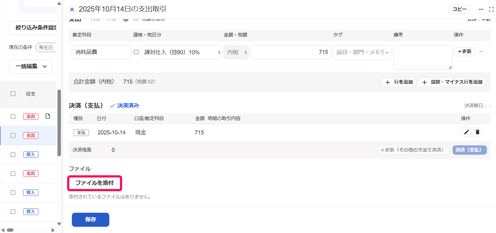Click the sidebar scroll right arrow

click(53, 230)
